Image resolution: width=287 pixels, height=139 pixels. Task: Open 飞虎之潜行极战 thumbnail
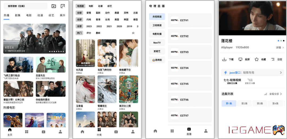pos(18,65)
